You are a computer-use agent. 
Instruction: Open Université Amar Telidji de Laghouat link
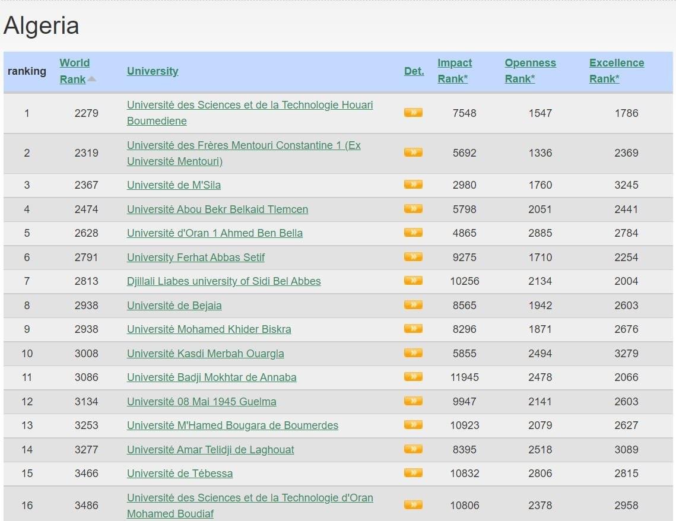(210, 449)
